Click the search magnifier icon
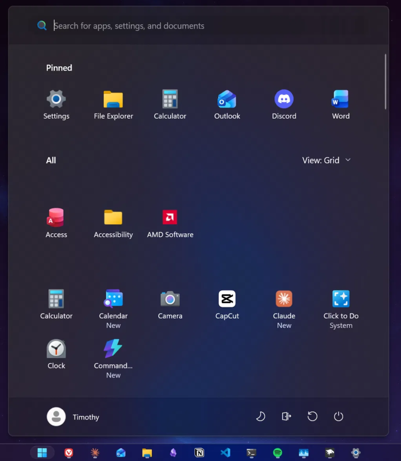This screenshot has height=461, width=401. coord(42,26)
